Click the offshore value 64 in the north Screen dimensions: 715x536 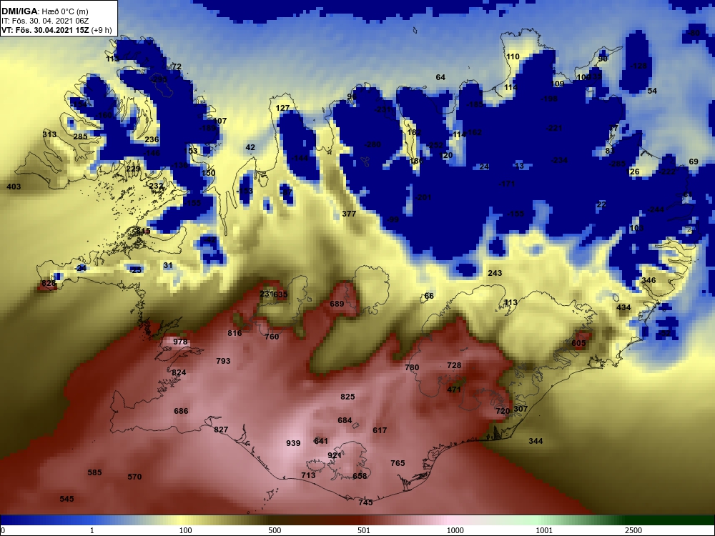440,77
